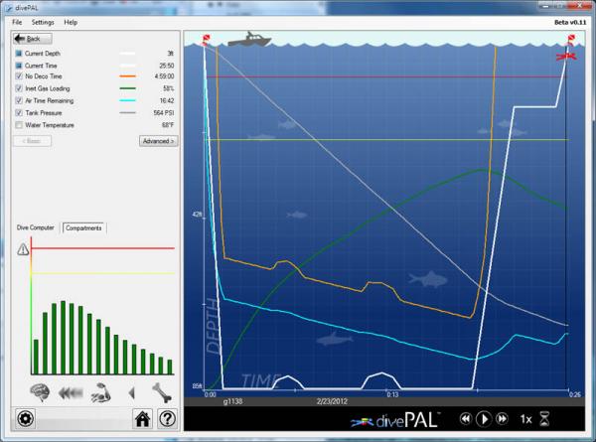
Task: Toggle the Current Time checkbox
Action: pyautogui.click(x=19, y=66)
